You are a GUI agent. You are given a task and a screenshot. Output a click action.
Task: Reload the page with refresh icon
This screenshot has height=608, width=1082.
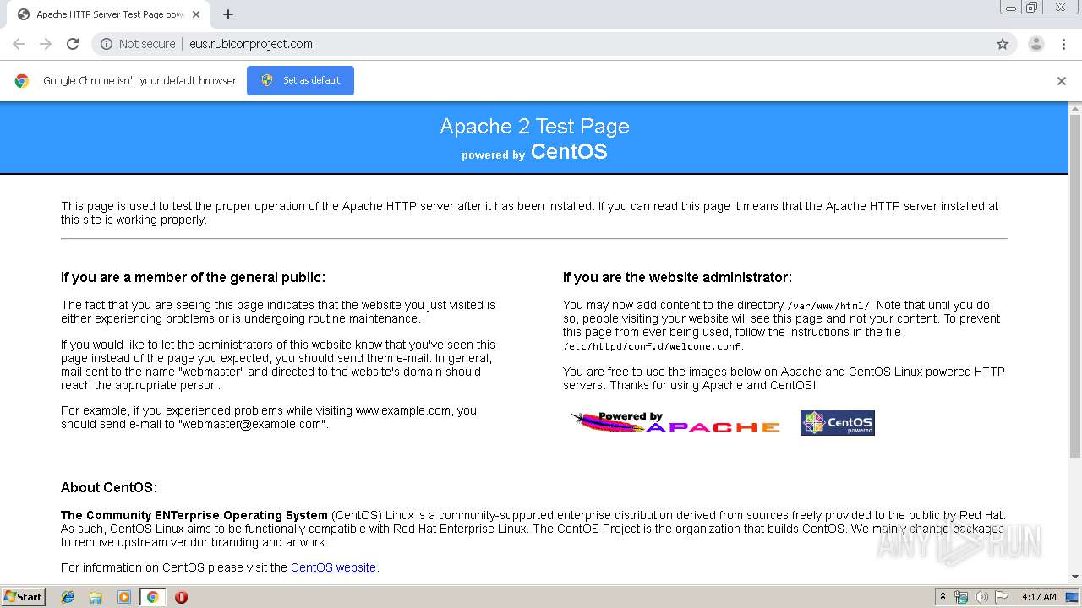[73, 44]
